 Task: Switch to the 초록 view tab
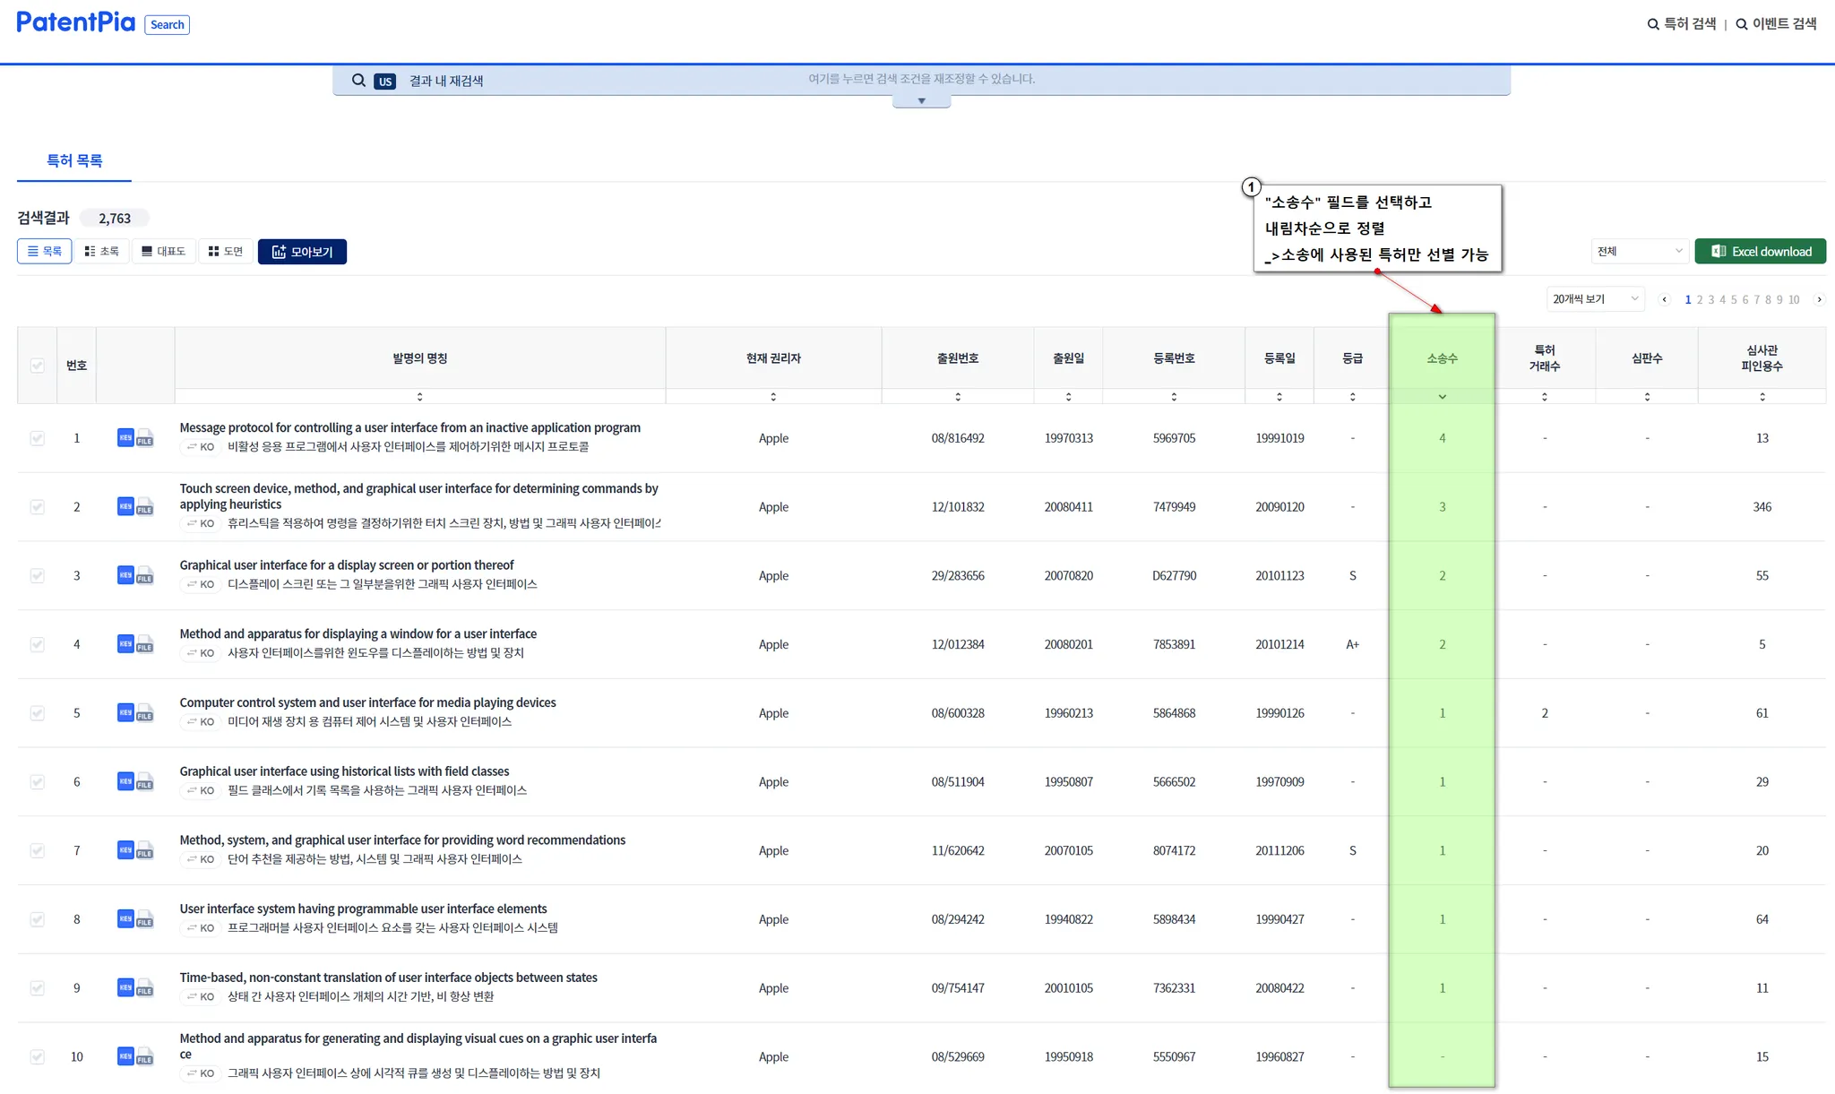tap(102, 252)
